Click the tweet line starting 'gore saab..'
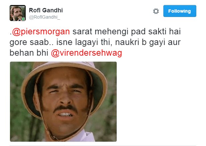206x146 pixels. pos(95,42)
